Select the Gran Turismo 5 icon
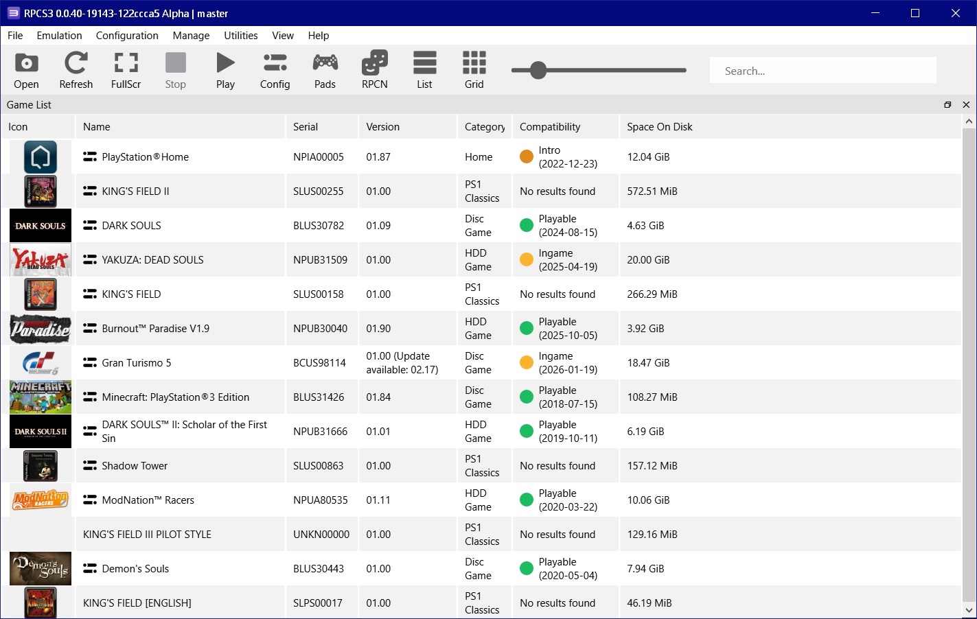This screenshot has width=977, height=619. [41, 363]
